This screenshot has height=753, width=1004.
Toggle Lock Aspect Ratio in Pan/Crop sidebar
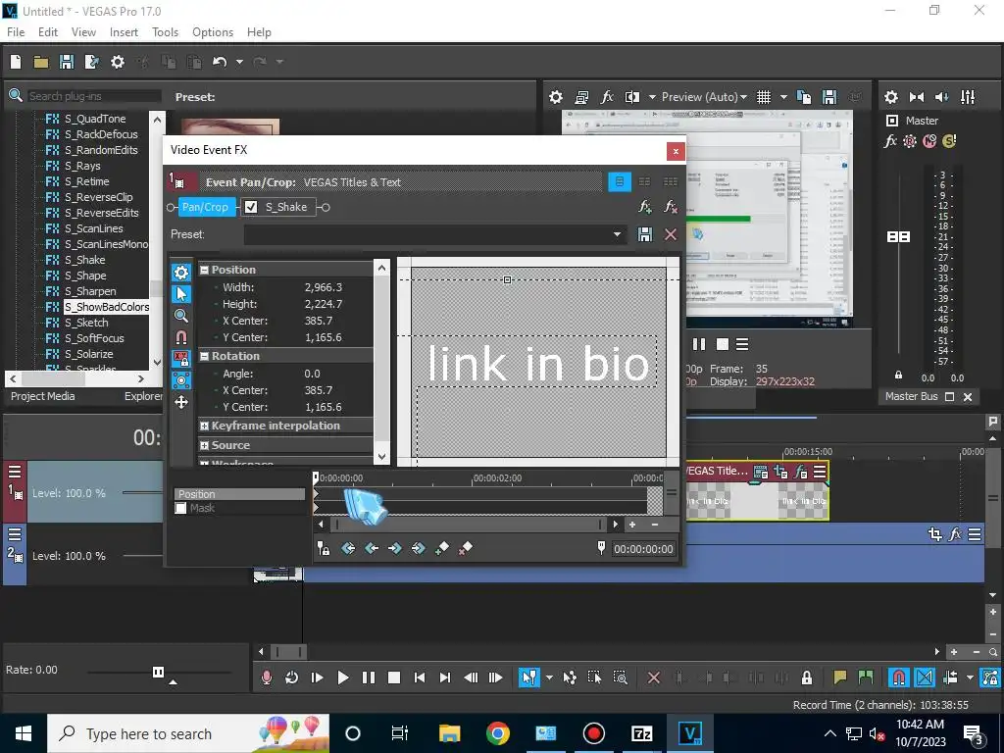coord(181,359)
